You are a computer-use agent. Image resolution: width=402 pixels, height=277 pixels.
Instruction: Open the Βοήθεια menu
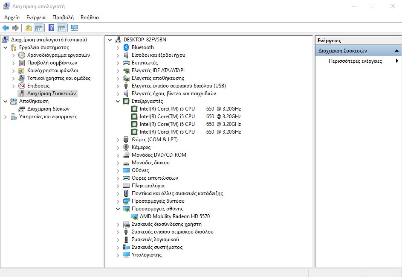[90, 17]
